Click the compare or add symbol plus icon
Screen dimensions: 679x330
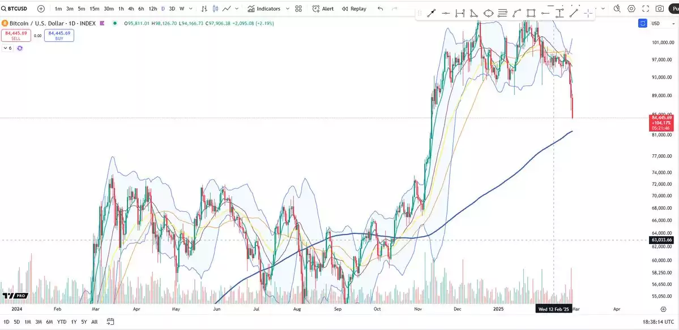pyautogui.click(x=41, y=8)
